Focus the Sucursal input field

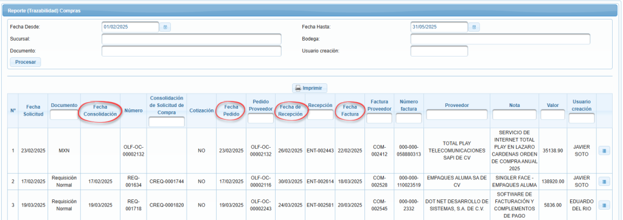click(x=192, y=39)
